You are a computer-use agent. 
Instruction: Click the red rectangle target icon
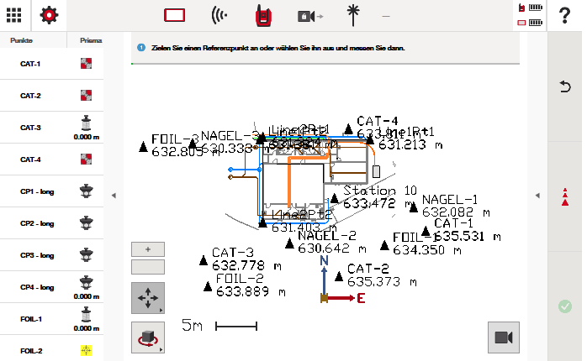[x=174, y=15]
